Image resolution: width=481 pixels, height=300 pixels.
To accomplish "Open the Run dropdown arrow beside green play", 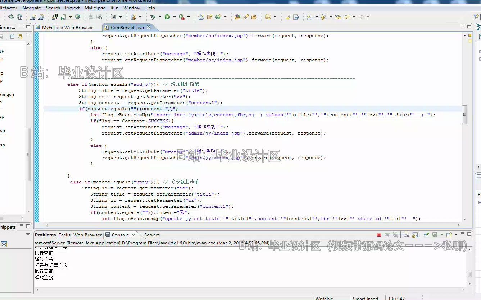I will point(174,17).
